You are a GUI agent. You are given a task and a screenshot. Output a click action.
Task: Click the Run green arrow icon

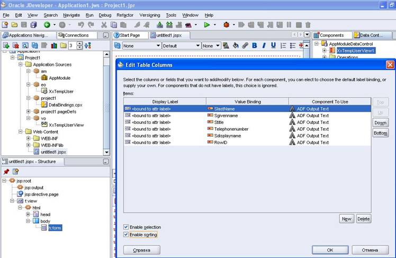coord(207,25)
